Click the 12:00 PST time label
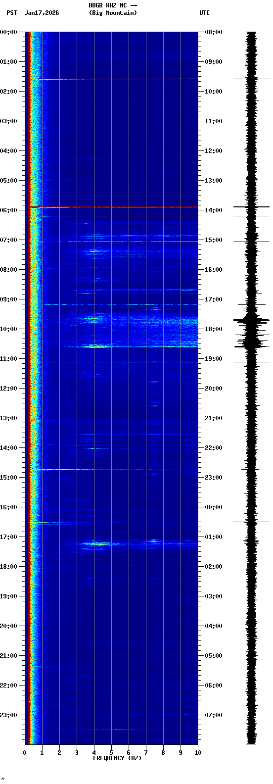 [9, 389]
